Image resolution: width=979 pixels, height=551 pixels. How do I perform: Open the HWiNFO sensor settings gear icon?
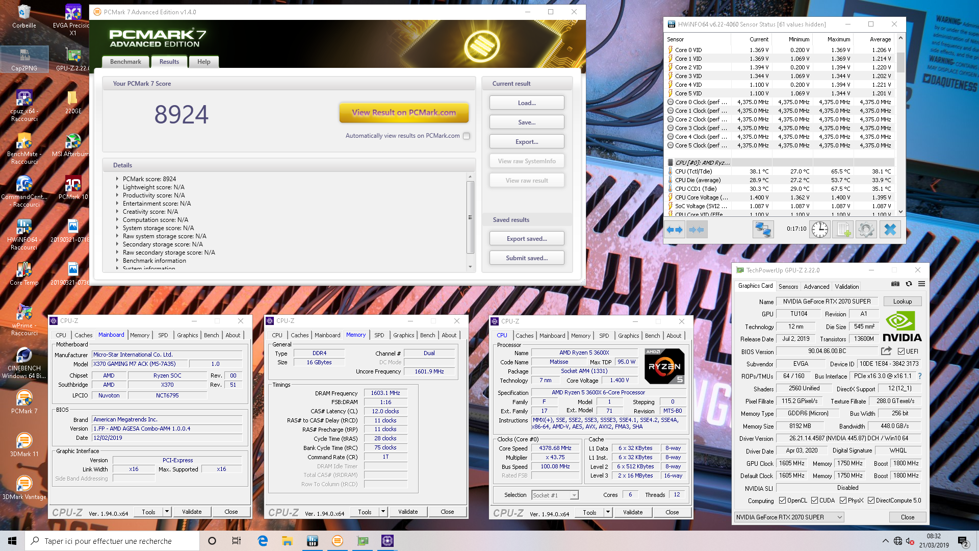[866, 230]
